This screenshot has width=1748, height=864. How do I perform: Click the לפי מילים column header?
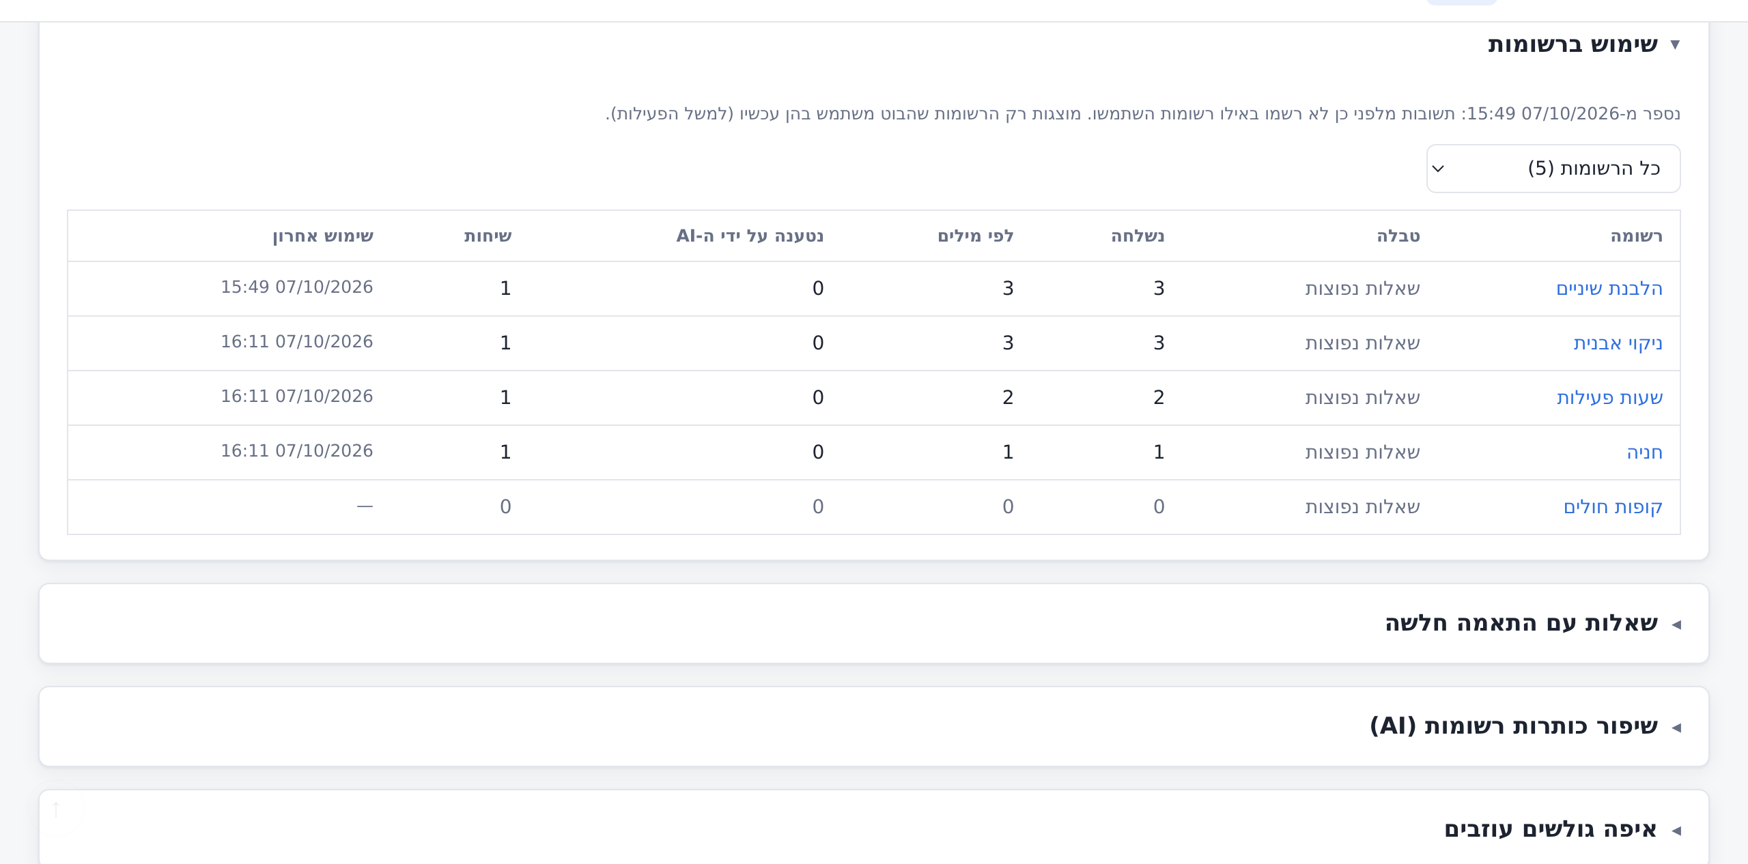(x=976, y=236)
